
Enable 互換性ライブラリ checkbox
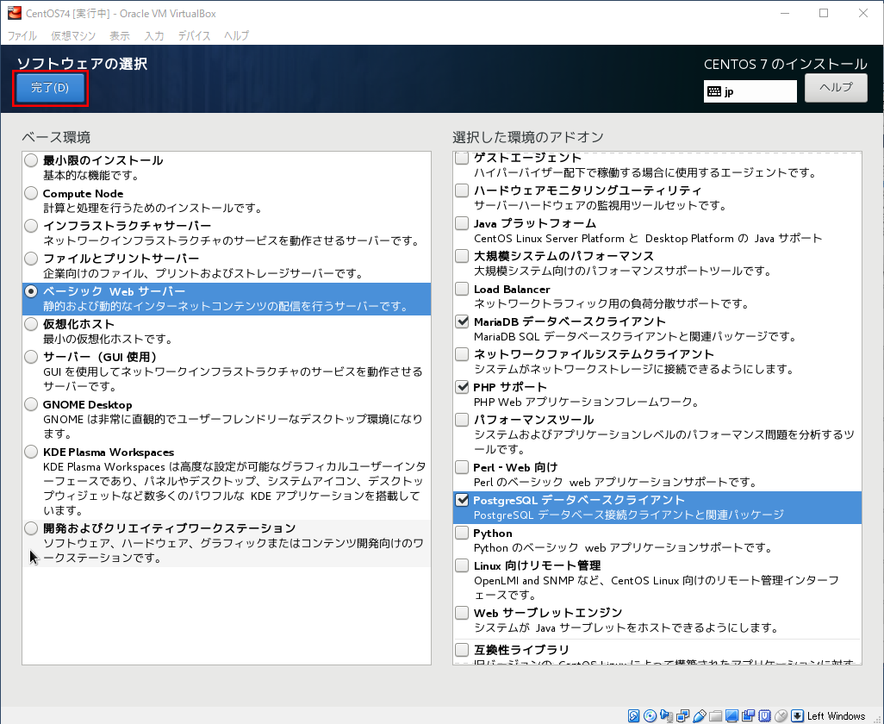point(462,650)
